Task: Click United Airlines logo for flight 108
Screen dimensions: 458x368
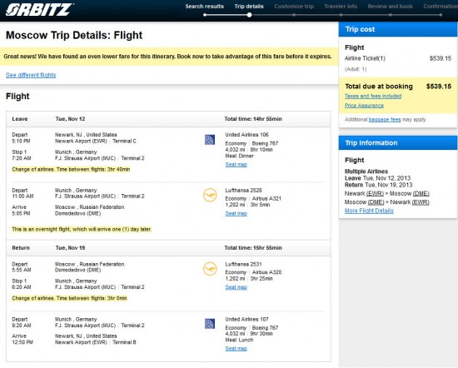Action: (x=210, y=140)
